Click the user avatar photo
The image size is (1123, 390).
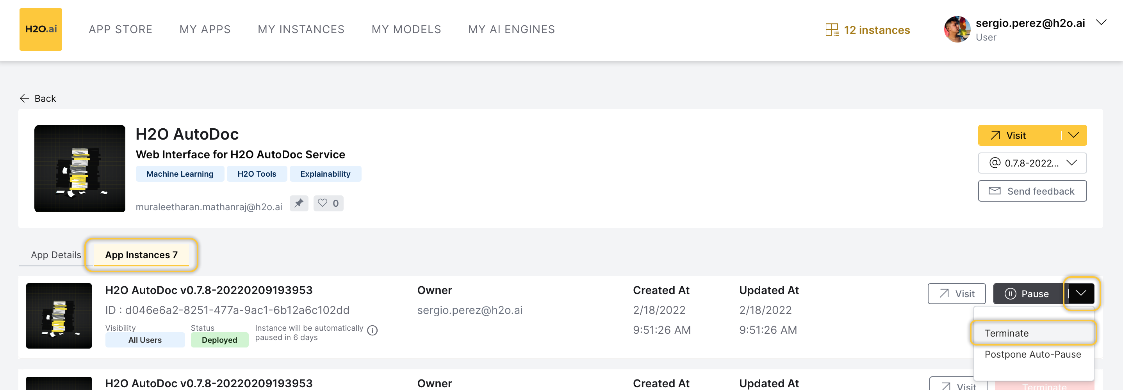(957, 29)
